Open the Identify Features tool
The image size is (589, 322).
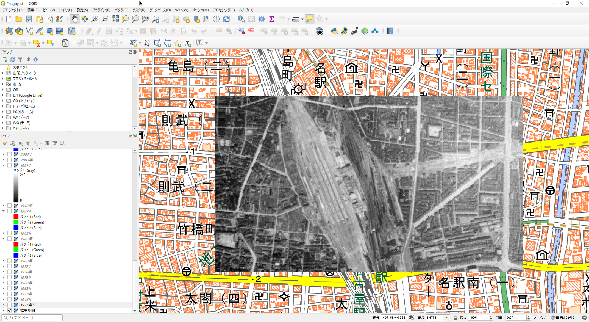point(241,19)
